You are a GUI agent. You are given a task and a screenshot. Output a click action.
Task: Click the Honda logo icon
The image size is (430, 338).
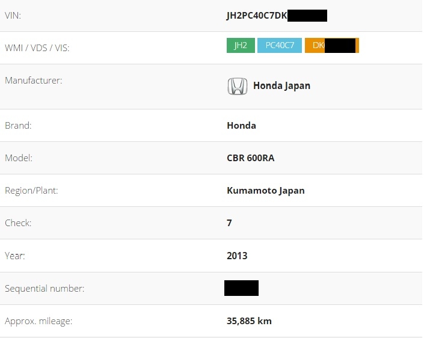point(238,86)
